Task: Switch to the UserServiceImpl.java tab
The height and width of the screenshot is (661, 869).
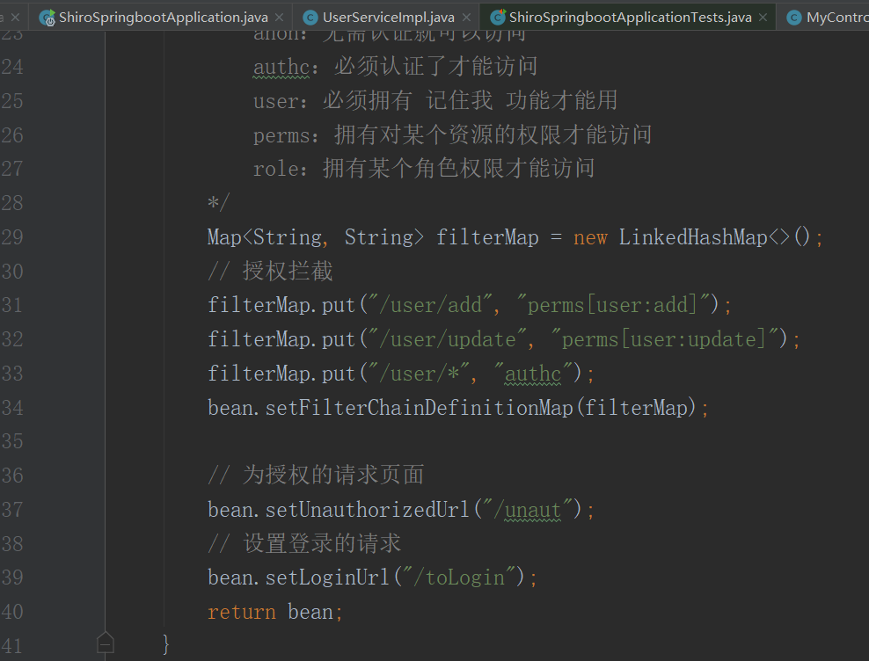Action: click(388, 17)
